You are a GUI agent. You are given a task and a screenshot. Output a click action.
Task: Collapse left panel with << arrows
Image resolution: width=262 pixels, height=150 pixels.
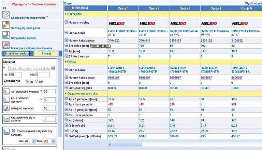[4, 8]
